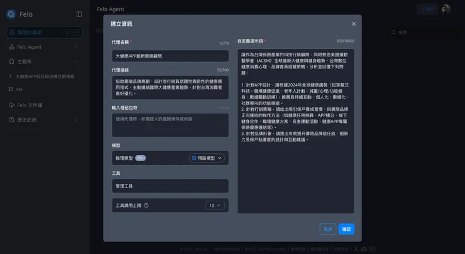465x254 pixels.
Task: Expand the Felo Agent sidebar chevron
Action: pyautogui.click(x=76, y=47)
